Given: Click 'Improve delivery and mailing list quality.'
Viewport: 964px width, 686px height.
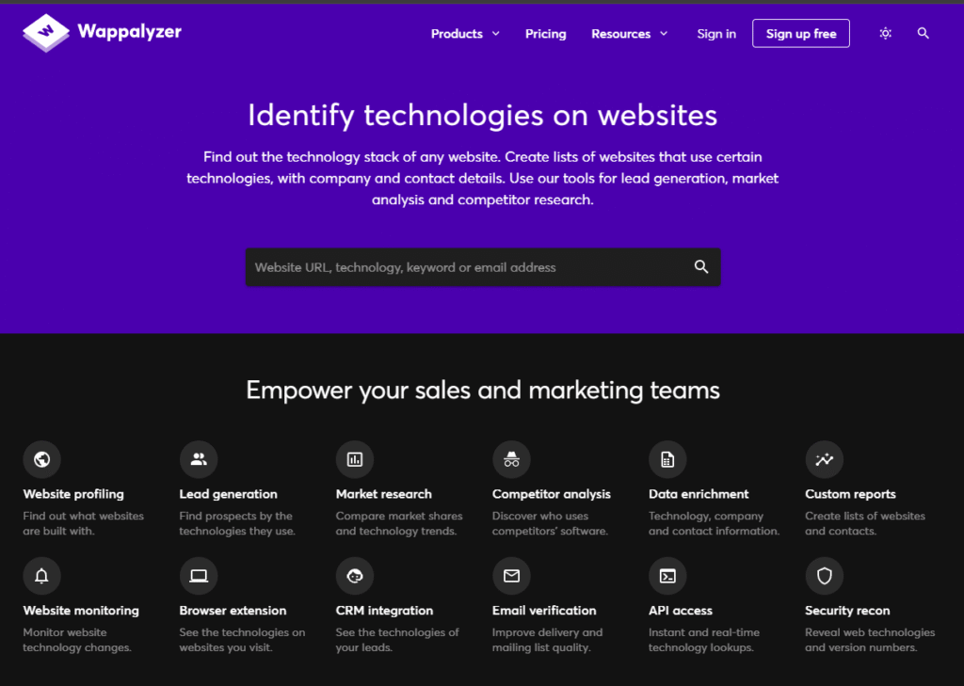Looking at the screenshot, I should (547, 639).
